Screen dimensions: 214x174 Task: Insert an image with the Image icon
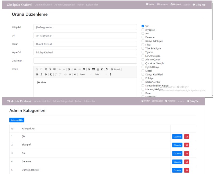click(89, 69)
